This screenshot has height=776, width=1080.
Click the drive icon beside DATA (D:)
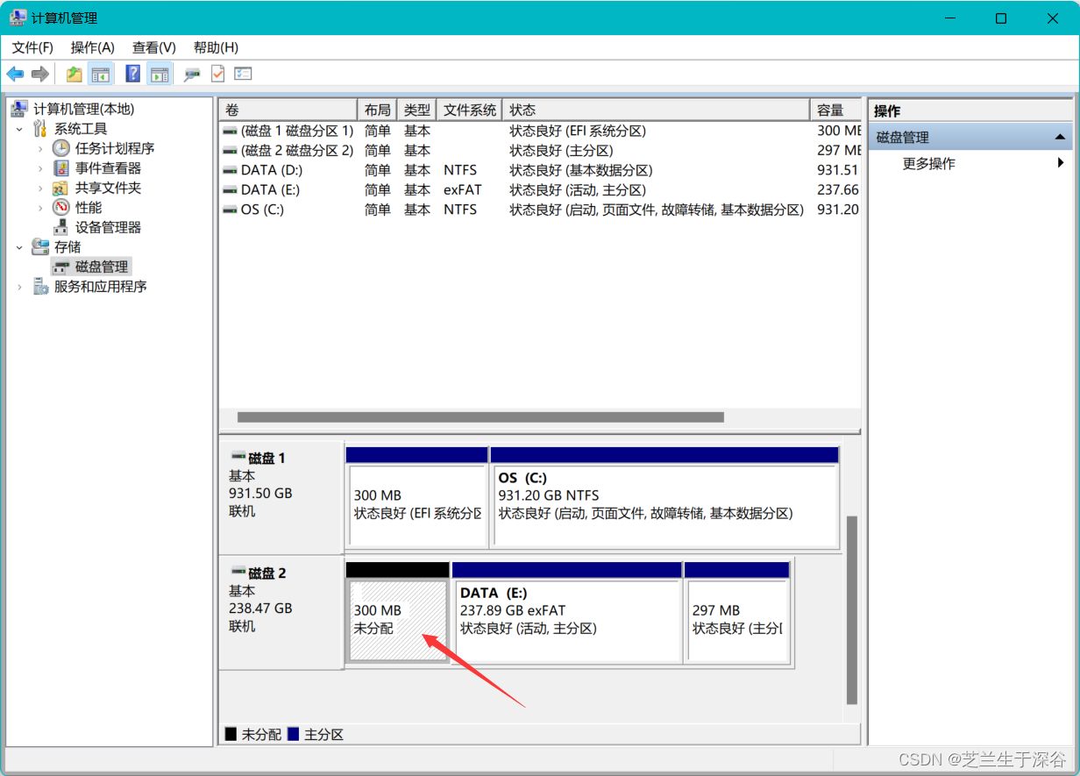point(230,170)
